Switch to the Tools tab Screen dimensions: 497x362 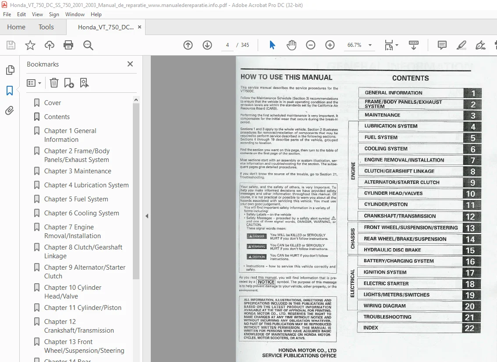click(46, 27)
